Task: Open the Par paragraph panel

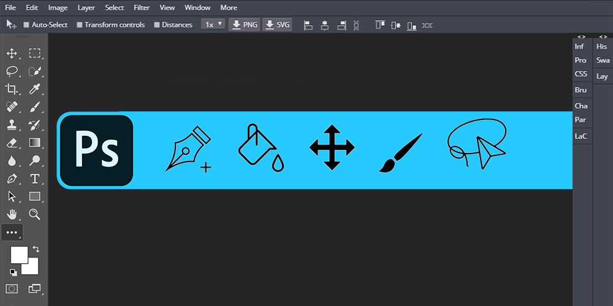Action: [x=580, y=120]
